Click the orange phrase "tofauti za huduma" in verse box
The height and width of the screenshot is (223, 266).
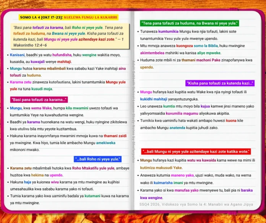29,33
